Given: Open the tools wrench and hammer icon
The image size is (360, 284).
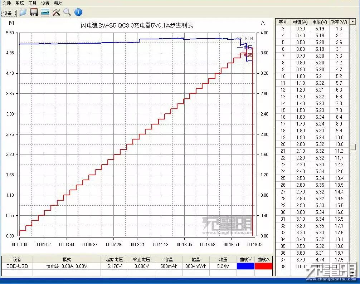Looking at the screenshot, I should [x=56, y=12].
